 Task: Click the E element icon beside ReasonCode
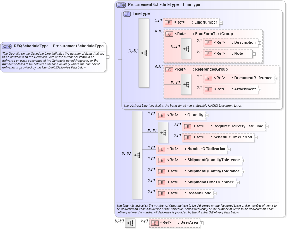click(161, 193)
